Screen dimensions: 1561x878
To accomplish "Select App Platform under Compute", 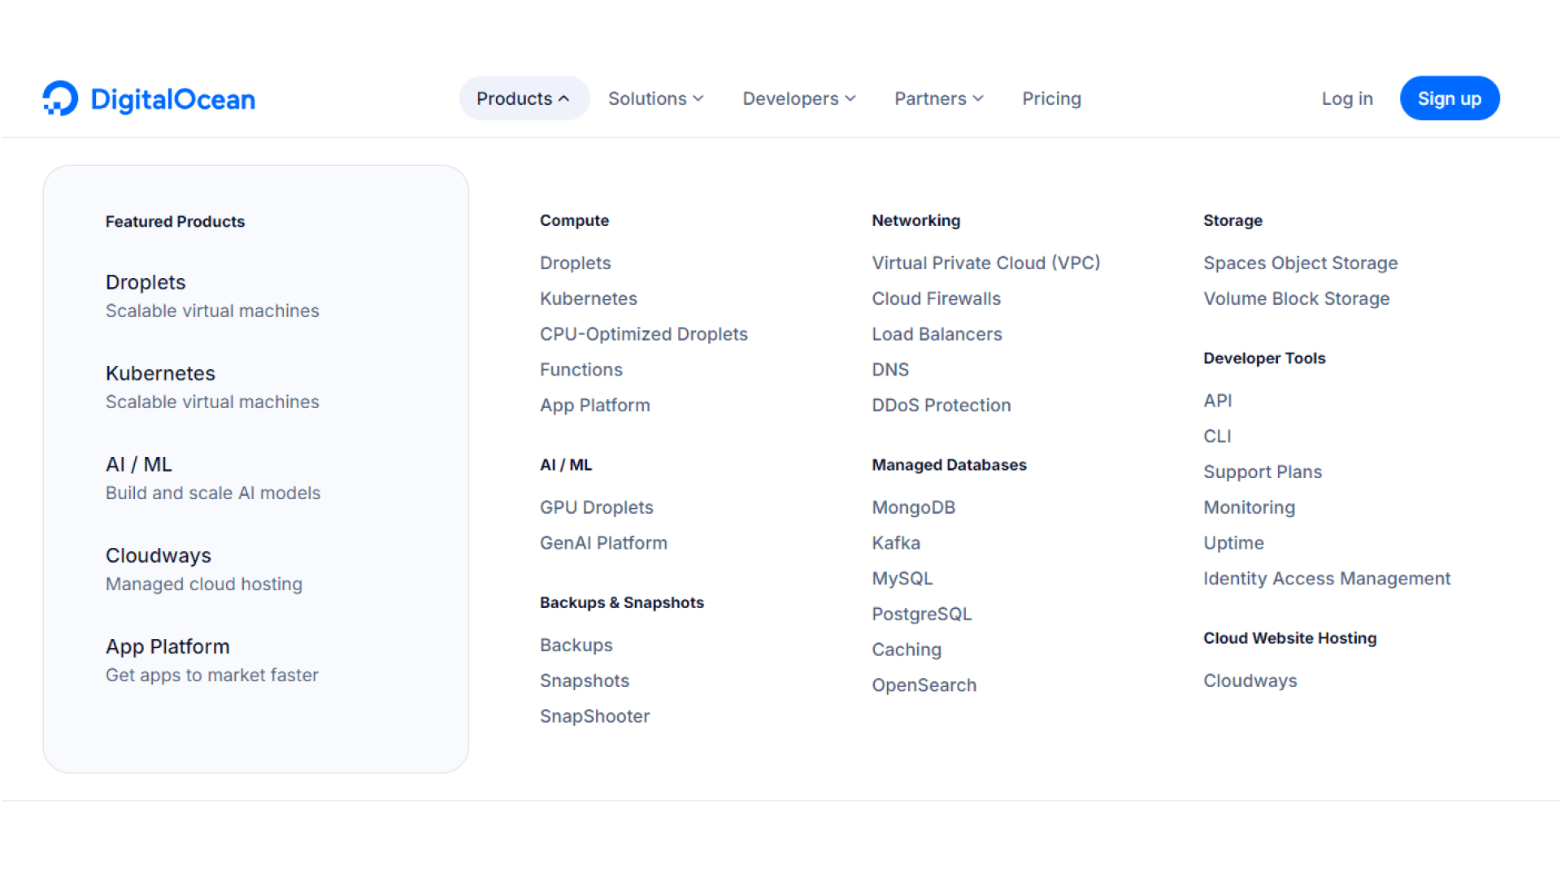I will pos(595,405).
